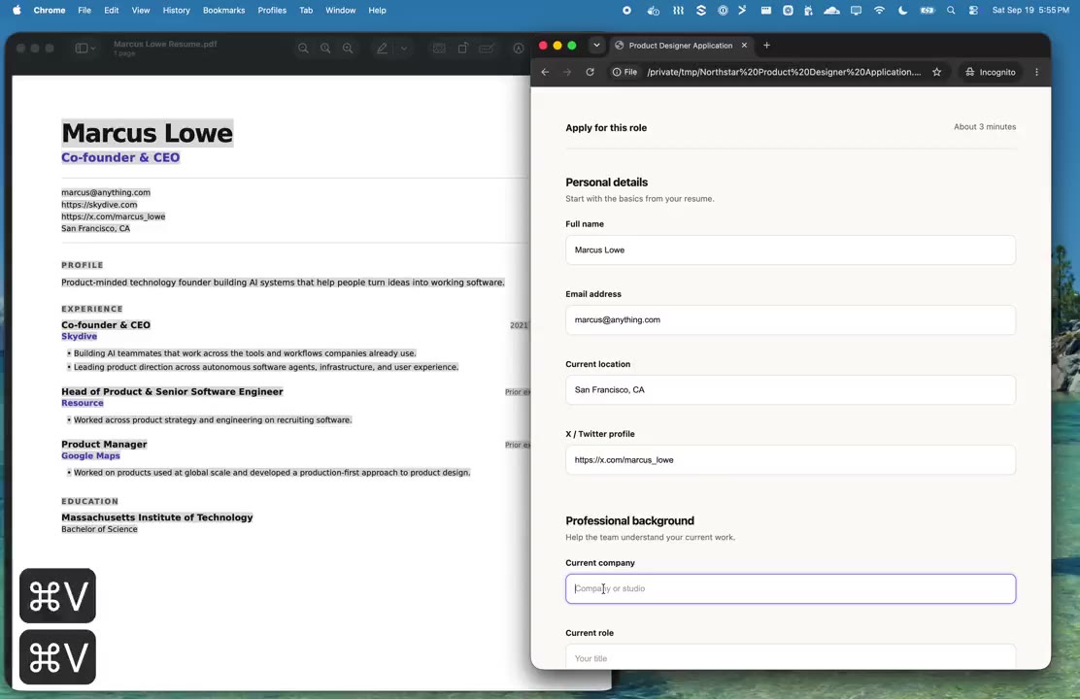Click the Current location field
Image resolution: width=1080 pixels, height=699 pixels.
tap(790, 389)
